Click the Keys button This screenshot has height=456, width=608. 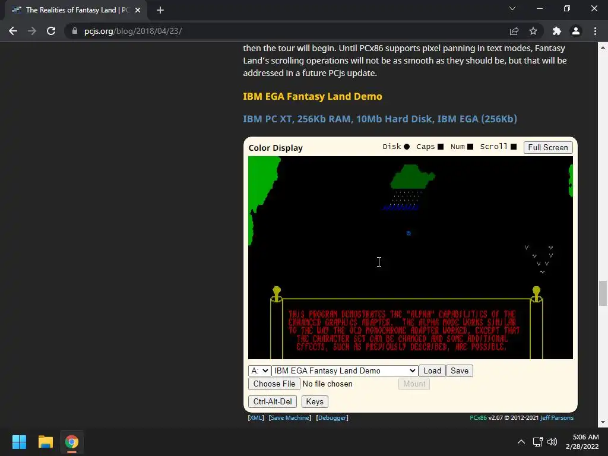[315, 402]
